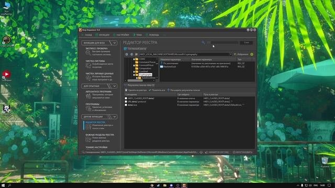This screenshot has height=188, width=335.
Task: Expand the CoreShell tree node
Action: (x=134, y=72)
